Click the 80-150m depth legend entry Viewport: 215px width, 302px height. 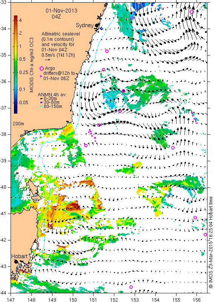click(51, 106)
